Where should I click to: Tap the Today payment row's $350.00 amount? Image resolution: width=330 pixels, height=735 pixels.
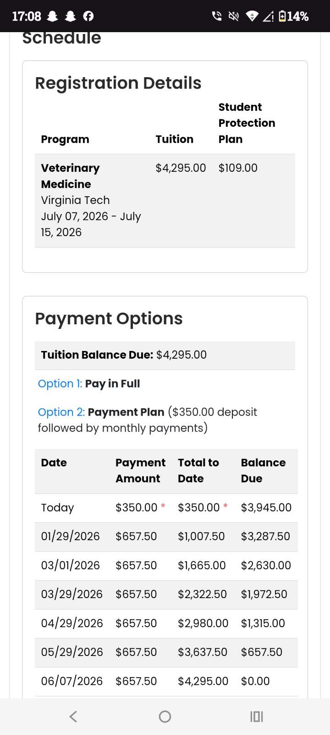coord(136,508)
